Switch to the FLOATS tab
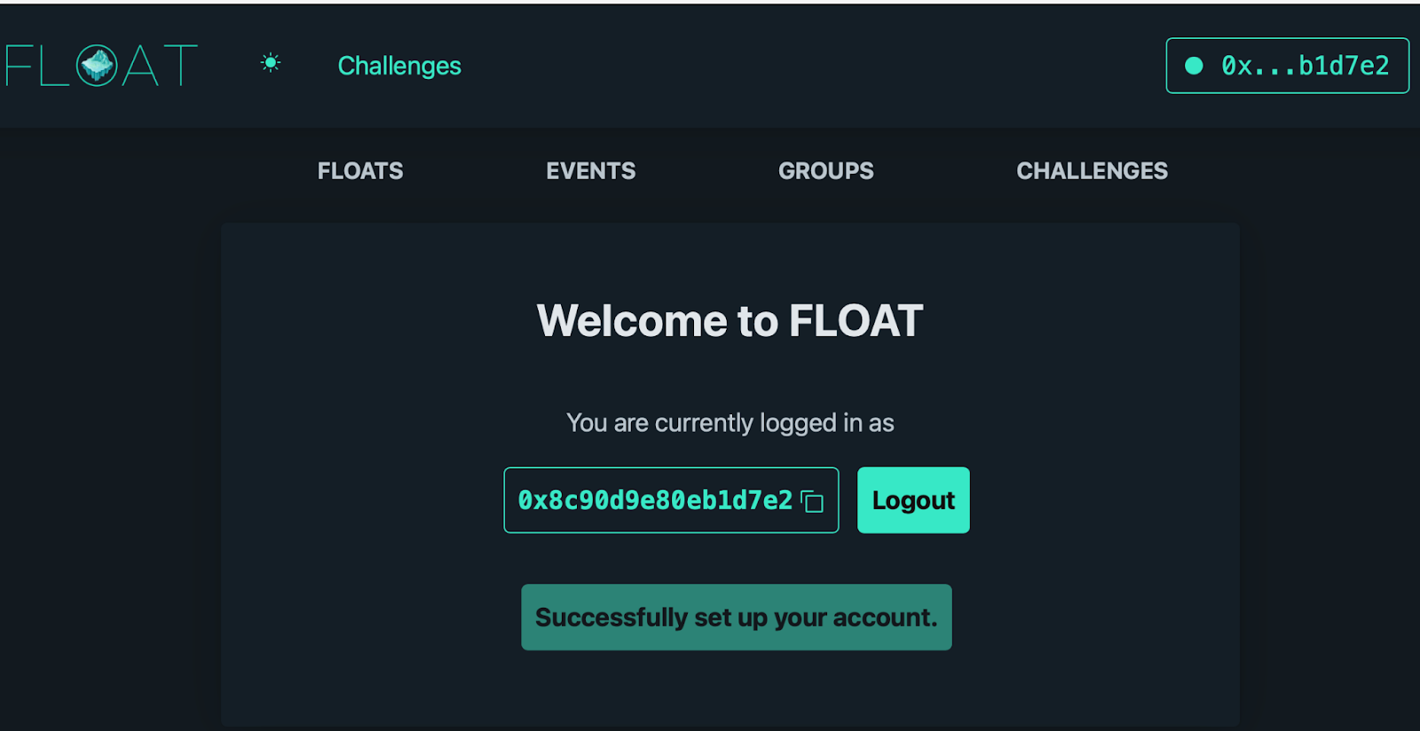The height and width of the screenshot is (731, 1420). coord(360,171)
